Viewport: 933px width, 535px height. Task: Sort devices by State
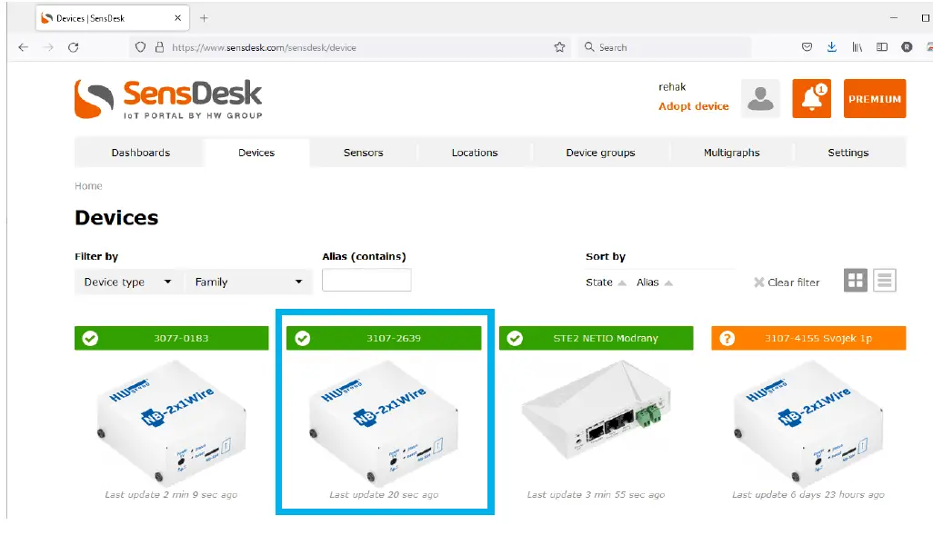pyautogui.click(x=605, y=282)
